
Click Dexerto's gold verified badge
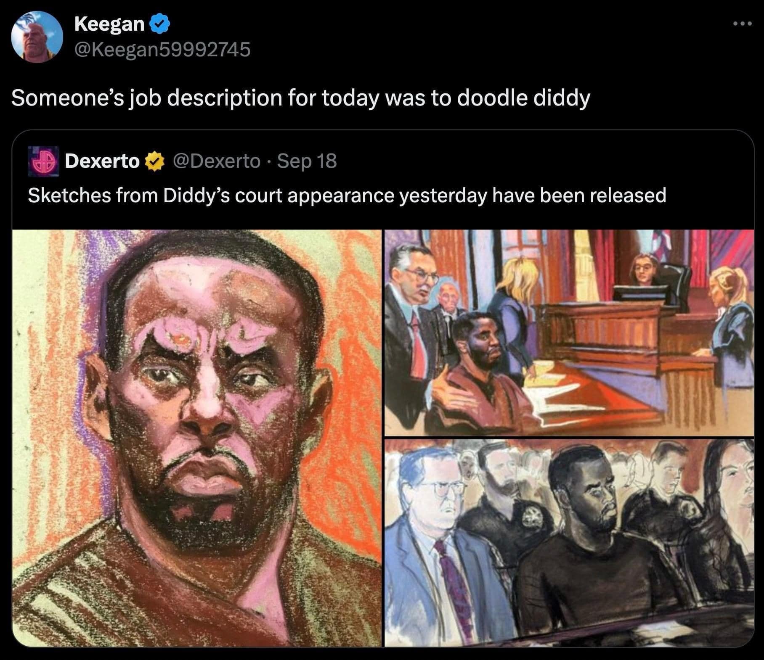click(x=154, y=161)
